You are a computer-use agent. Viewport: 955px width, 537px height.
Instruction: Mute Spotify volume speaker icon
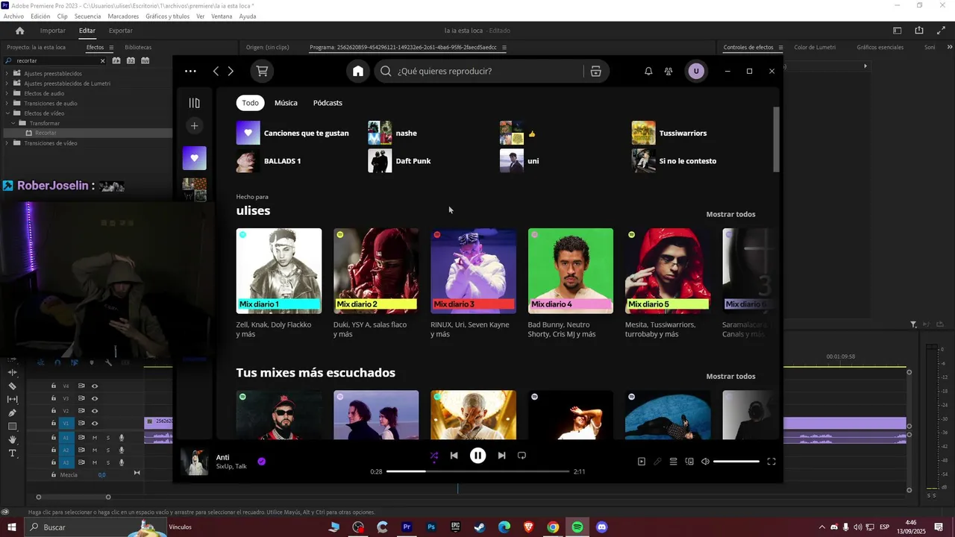[x=705, y=462]
